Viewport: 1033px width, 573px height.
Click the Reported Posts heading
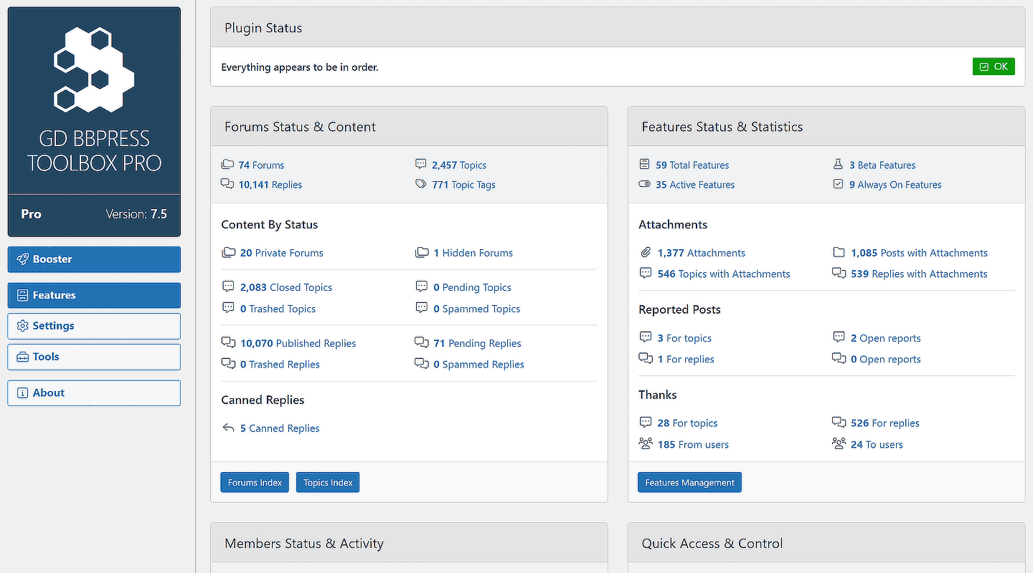coord(679,309)
